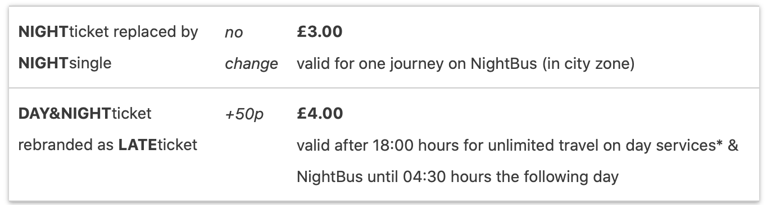Select the NightBus city zone description
Viewport: 771px width, 205px height.
(x=465, y=64)
